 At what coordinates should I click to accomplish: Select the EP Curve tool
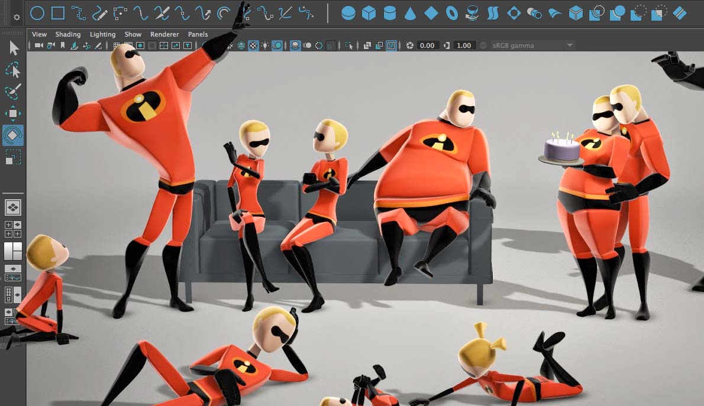[79, 13]
